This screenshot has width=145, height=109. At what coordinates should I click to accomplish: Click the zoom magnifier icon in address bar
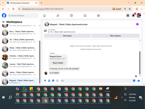[x=125, y=9]
